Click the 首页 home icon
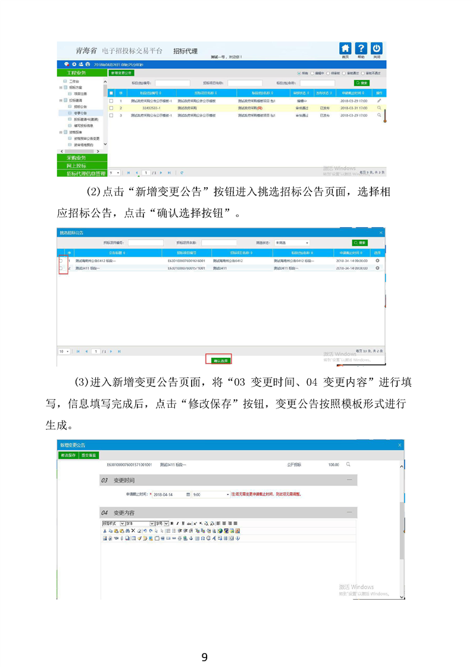 [345, 49]
